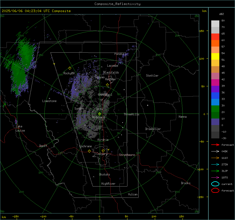Select the 36-39 dBZ purple swatch
235x220 pixels.
click(x=215, y=89)
